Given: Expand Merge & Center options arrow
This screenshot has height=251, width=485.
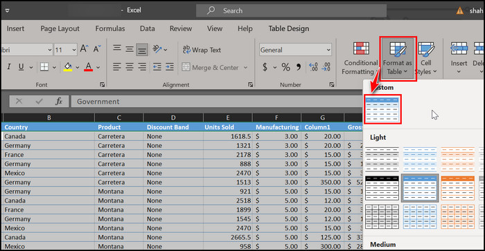Looking at the screenshot, I should click(245, 67).
